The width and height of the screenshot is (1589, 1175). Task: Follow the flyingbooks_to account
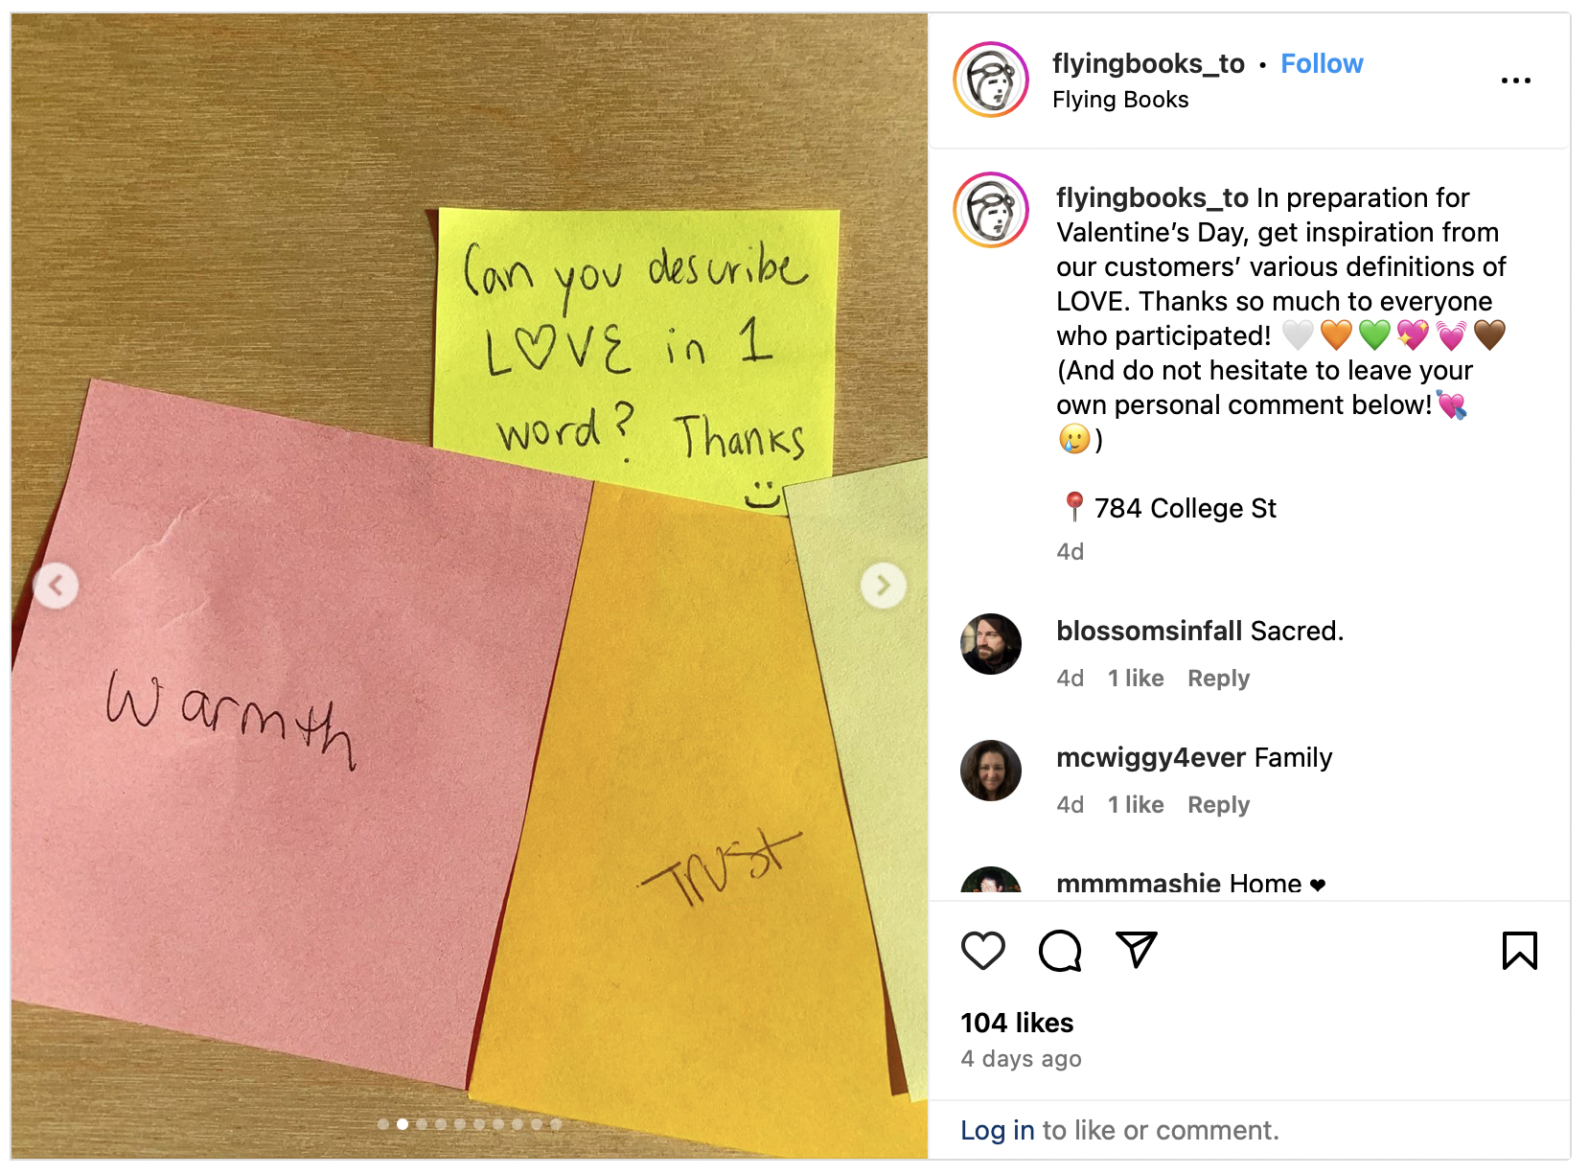1322,63
